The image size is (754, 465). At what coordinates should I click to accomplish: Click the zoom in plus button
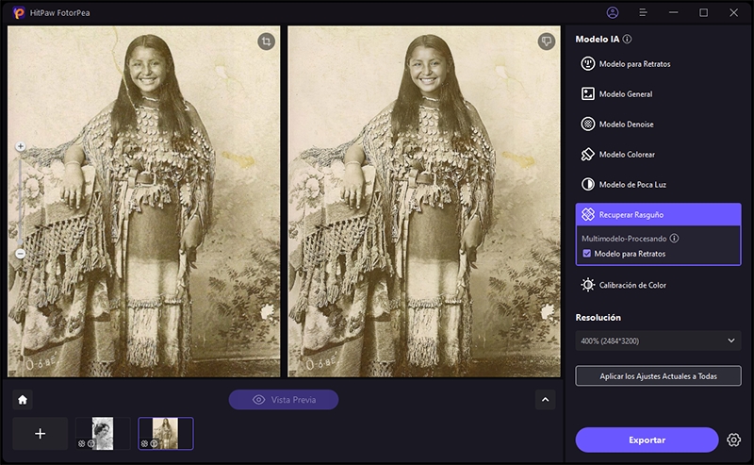(x=20, y=146)
